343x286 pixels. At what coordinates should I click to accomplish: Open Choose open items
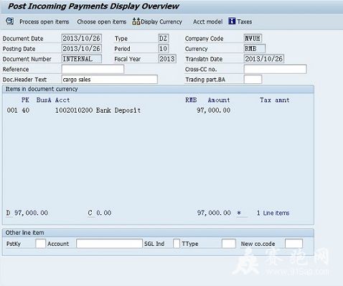[102, 22]
